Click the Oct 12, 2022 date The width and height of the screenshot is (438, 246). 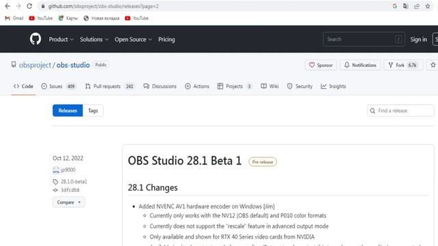click(x=68, y=158)
